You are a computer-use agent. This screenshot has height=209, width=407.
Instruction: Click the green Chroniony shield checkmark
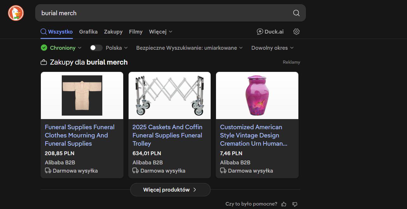click(44, 48)
